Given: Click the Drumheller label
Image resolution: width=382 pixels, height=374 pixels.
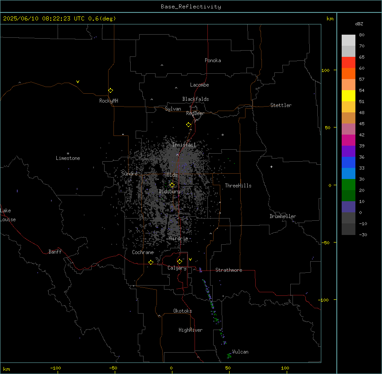Looking at the screenshot, I should click(x=283, y=216).
